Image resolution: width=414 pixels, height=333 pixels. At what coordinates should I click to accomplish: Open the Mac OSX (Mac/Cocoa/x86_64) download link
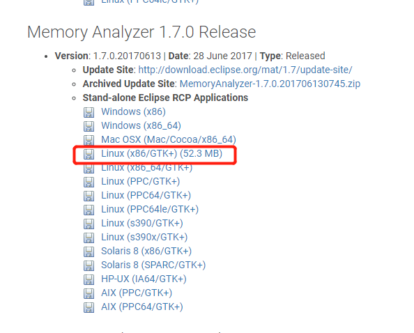point(169,139)
